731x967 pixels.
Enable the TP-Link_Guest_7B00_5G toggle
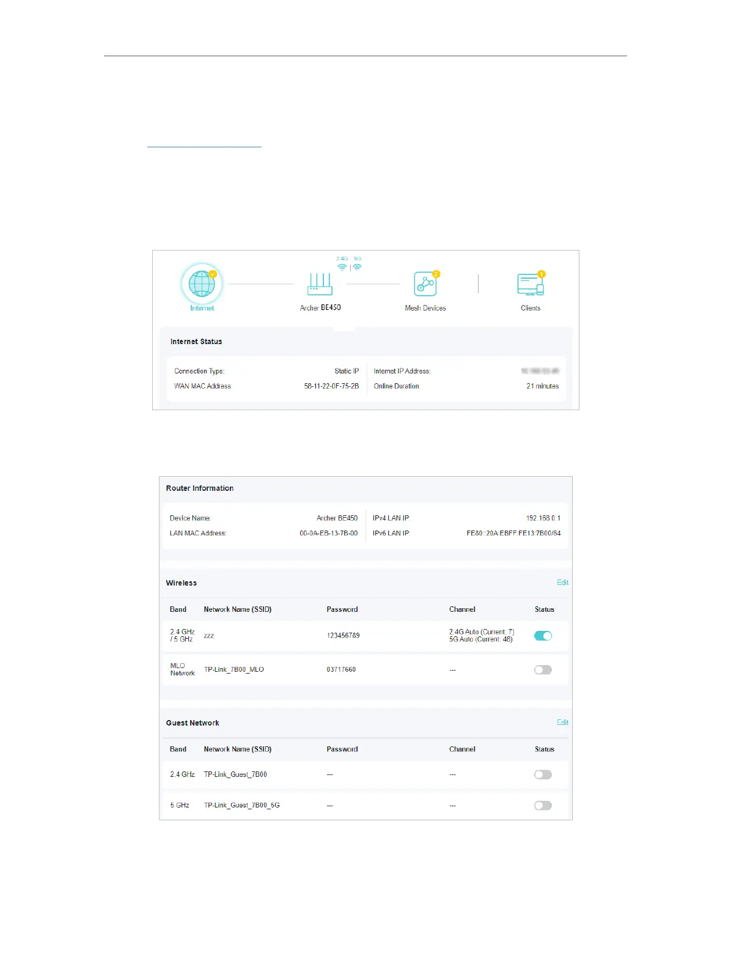(543, 806)
